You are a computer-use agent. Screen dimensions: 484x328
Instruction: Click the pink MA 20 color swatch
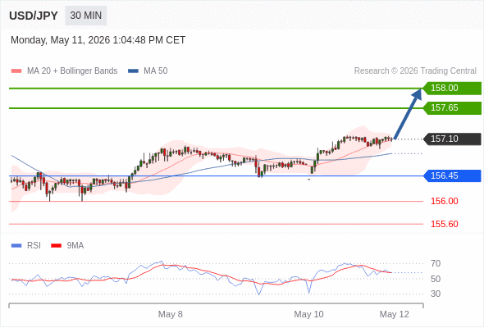coord(16,71)
